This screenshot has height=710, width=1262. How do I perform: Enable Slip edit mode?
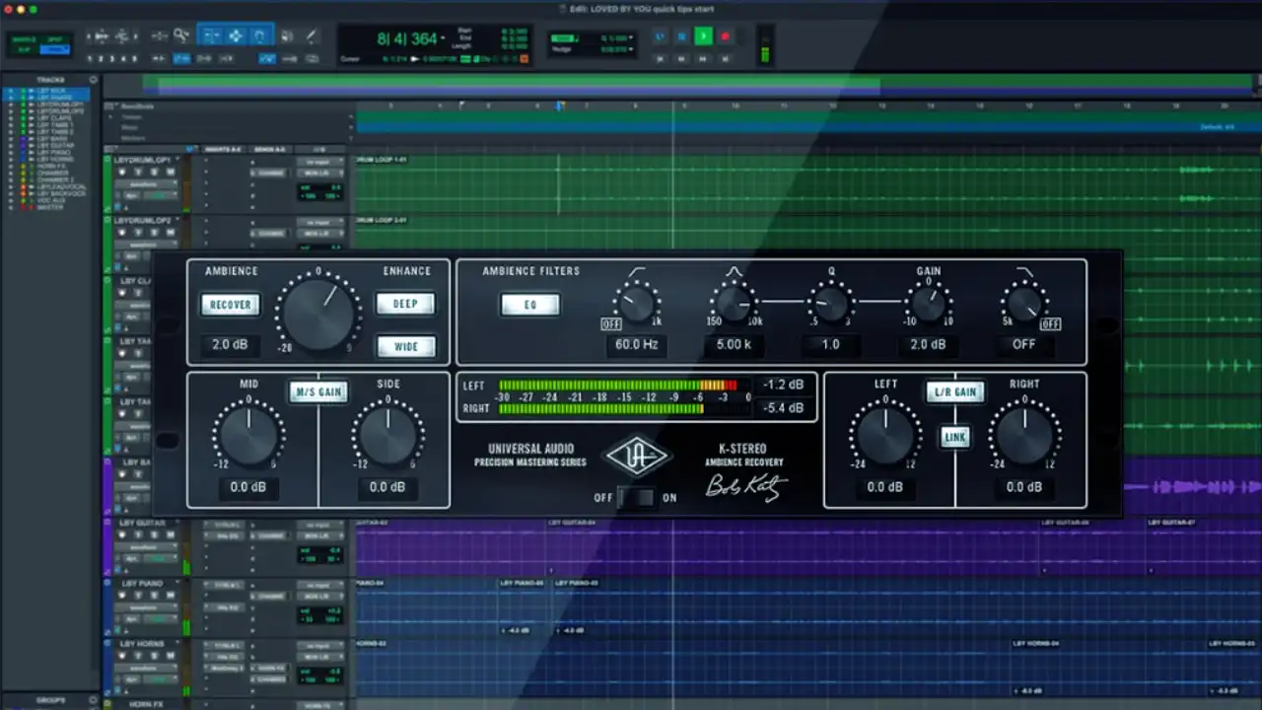coord(23,50)
